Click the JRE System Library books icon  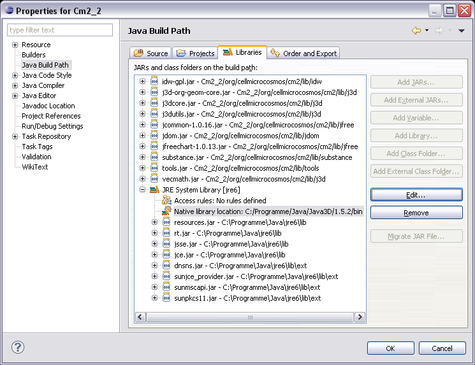pyautogui.click(x=154, y=190)
